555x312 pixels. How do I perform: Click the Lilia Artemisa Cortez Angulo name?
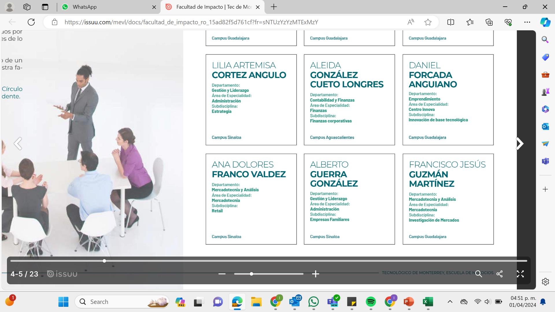coord(249,70)
